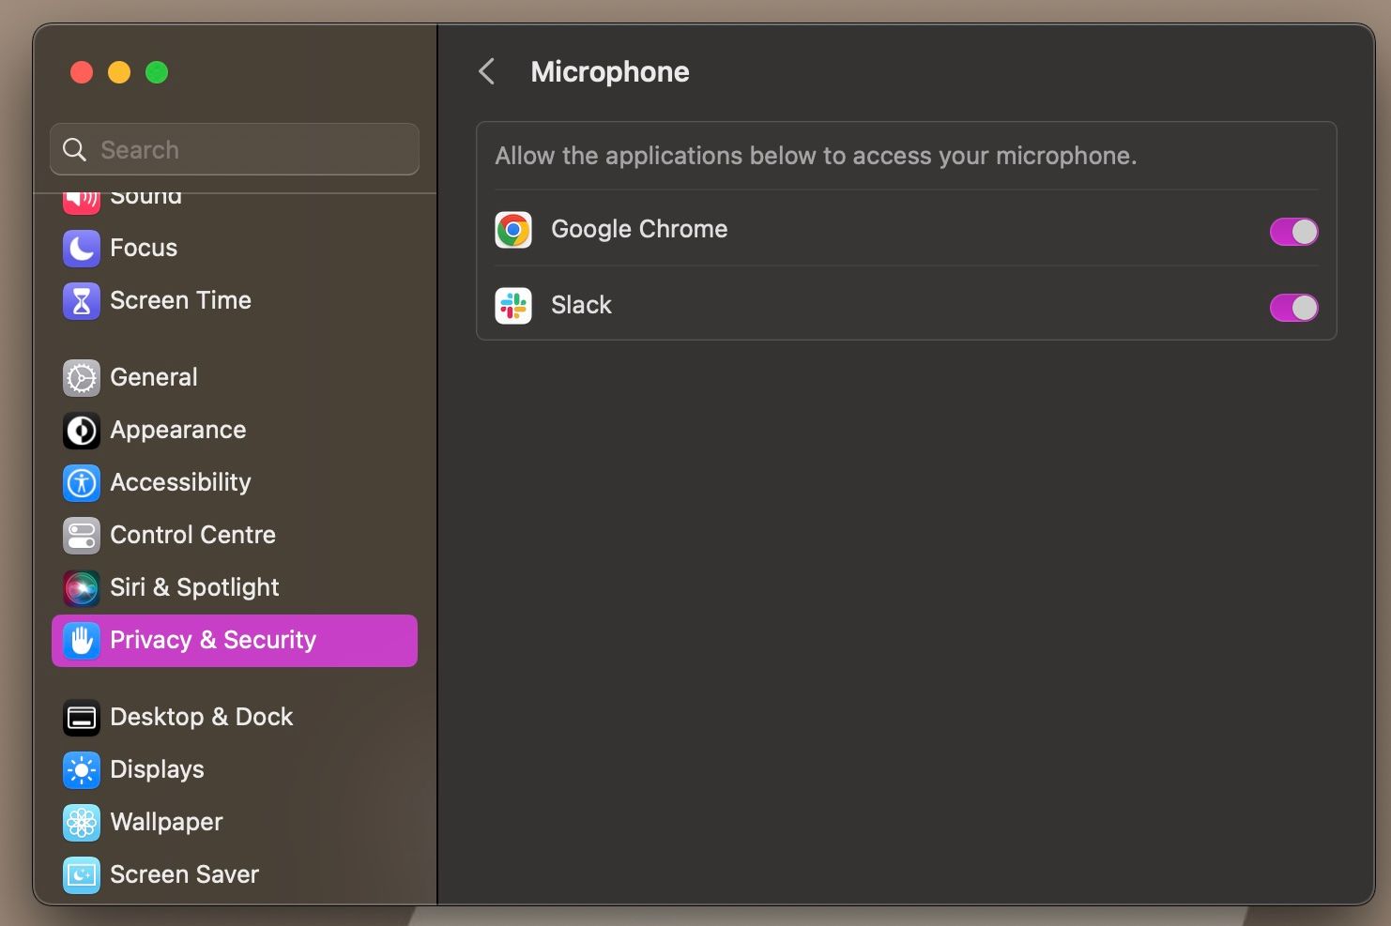
Task: Select Screen Saver from the sidebar
Action: 184,873
